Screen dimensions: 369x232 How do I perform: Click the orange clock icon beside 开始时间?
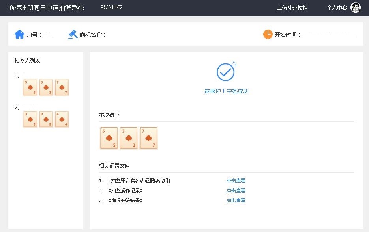[268, 34]
